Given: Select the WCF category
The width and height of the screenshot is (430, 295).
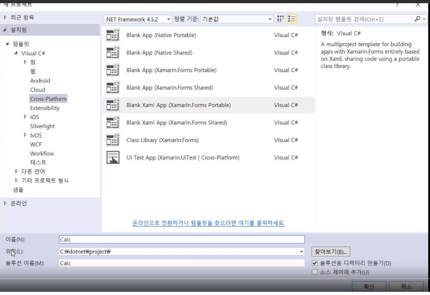Looking at the screenshot, I should click(x=36, y=144).
